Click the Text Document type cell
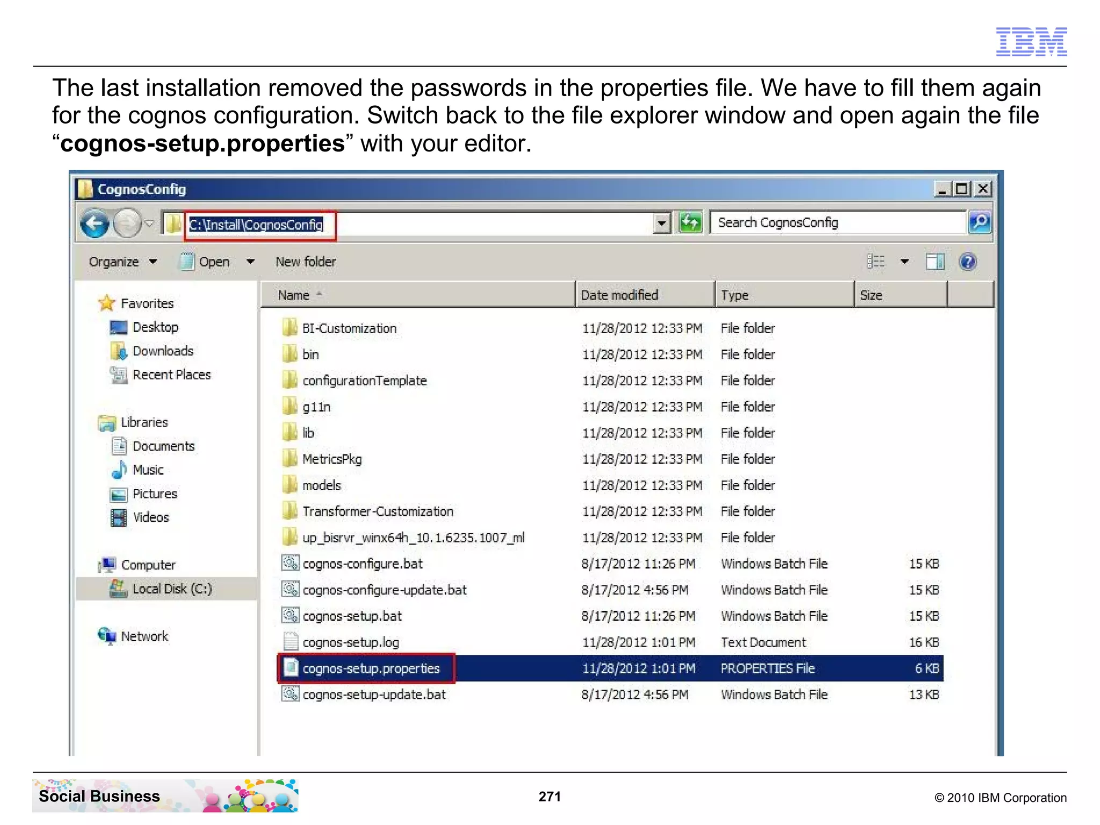This screenshot has width=1100, height=825. (x=763, y=642)
